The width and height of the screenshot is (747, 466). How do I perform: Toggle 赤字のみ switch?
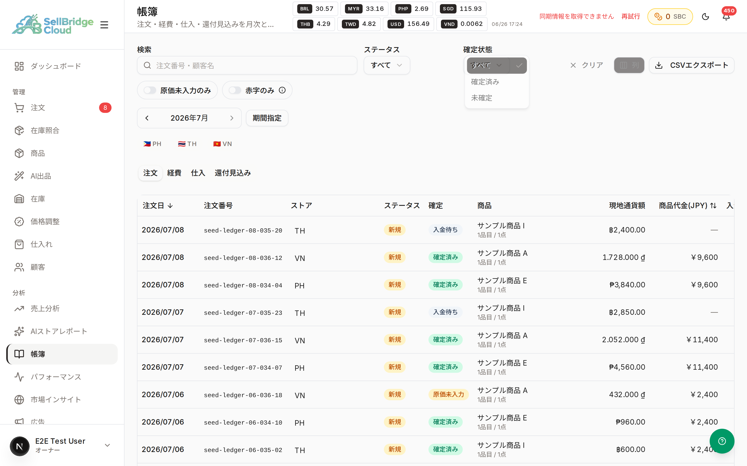[235, 90]
